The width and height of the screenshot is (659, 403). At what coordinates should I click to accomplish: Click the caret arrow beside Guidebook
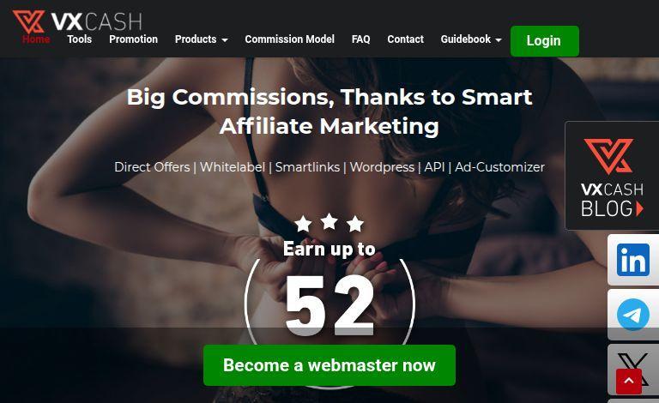coord(499,40)
